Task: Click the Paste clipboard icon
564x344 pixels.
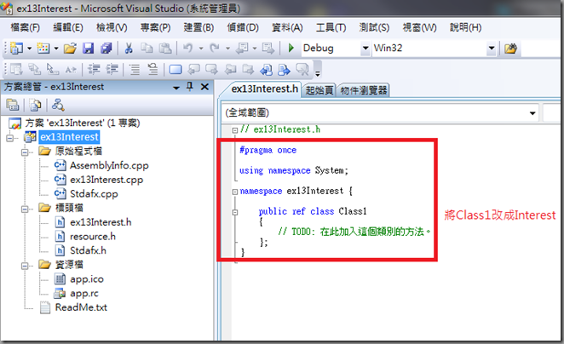Action: [165, 49]
